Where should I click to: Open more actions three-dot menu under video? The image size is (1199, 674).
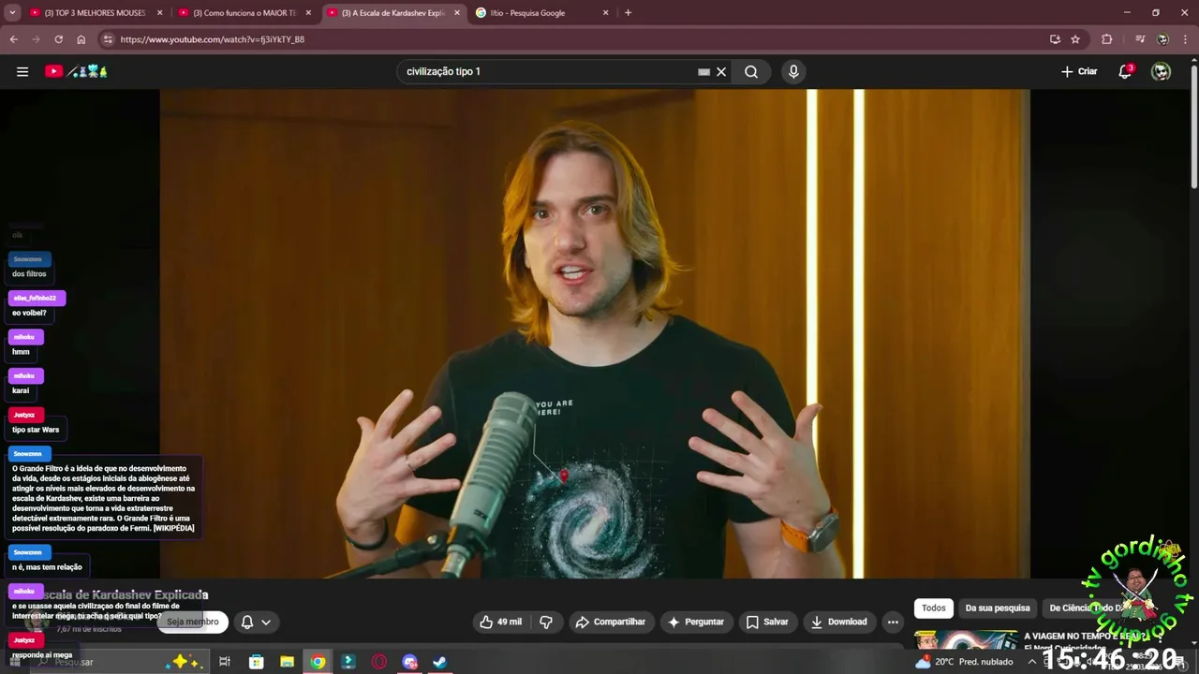click(x=893, y=622)
